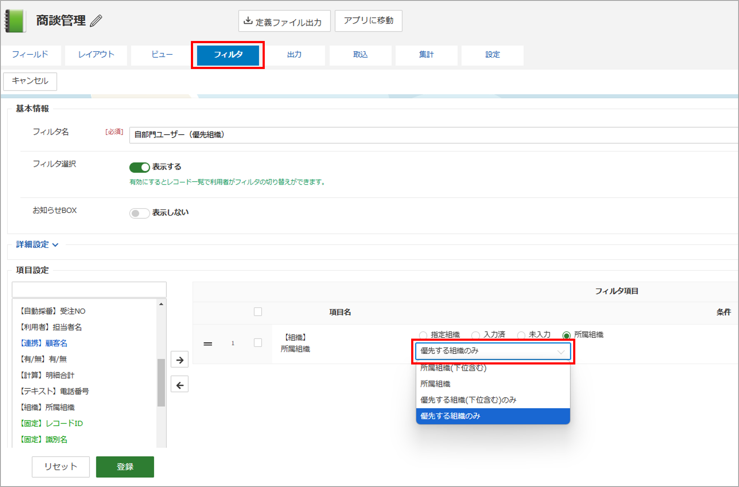Select 【固定】レコードID in item list
This screenshot has width=739, height=487.
click(51, 423)
